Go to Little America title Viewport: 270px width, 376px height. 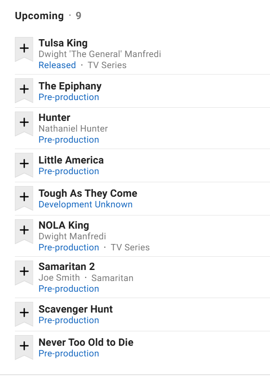coord(71,160)
